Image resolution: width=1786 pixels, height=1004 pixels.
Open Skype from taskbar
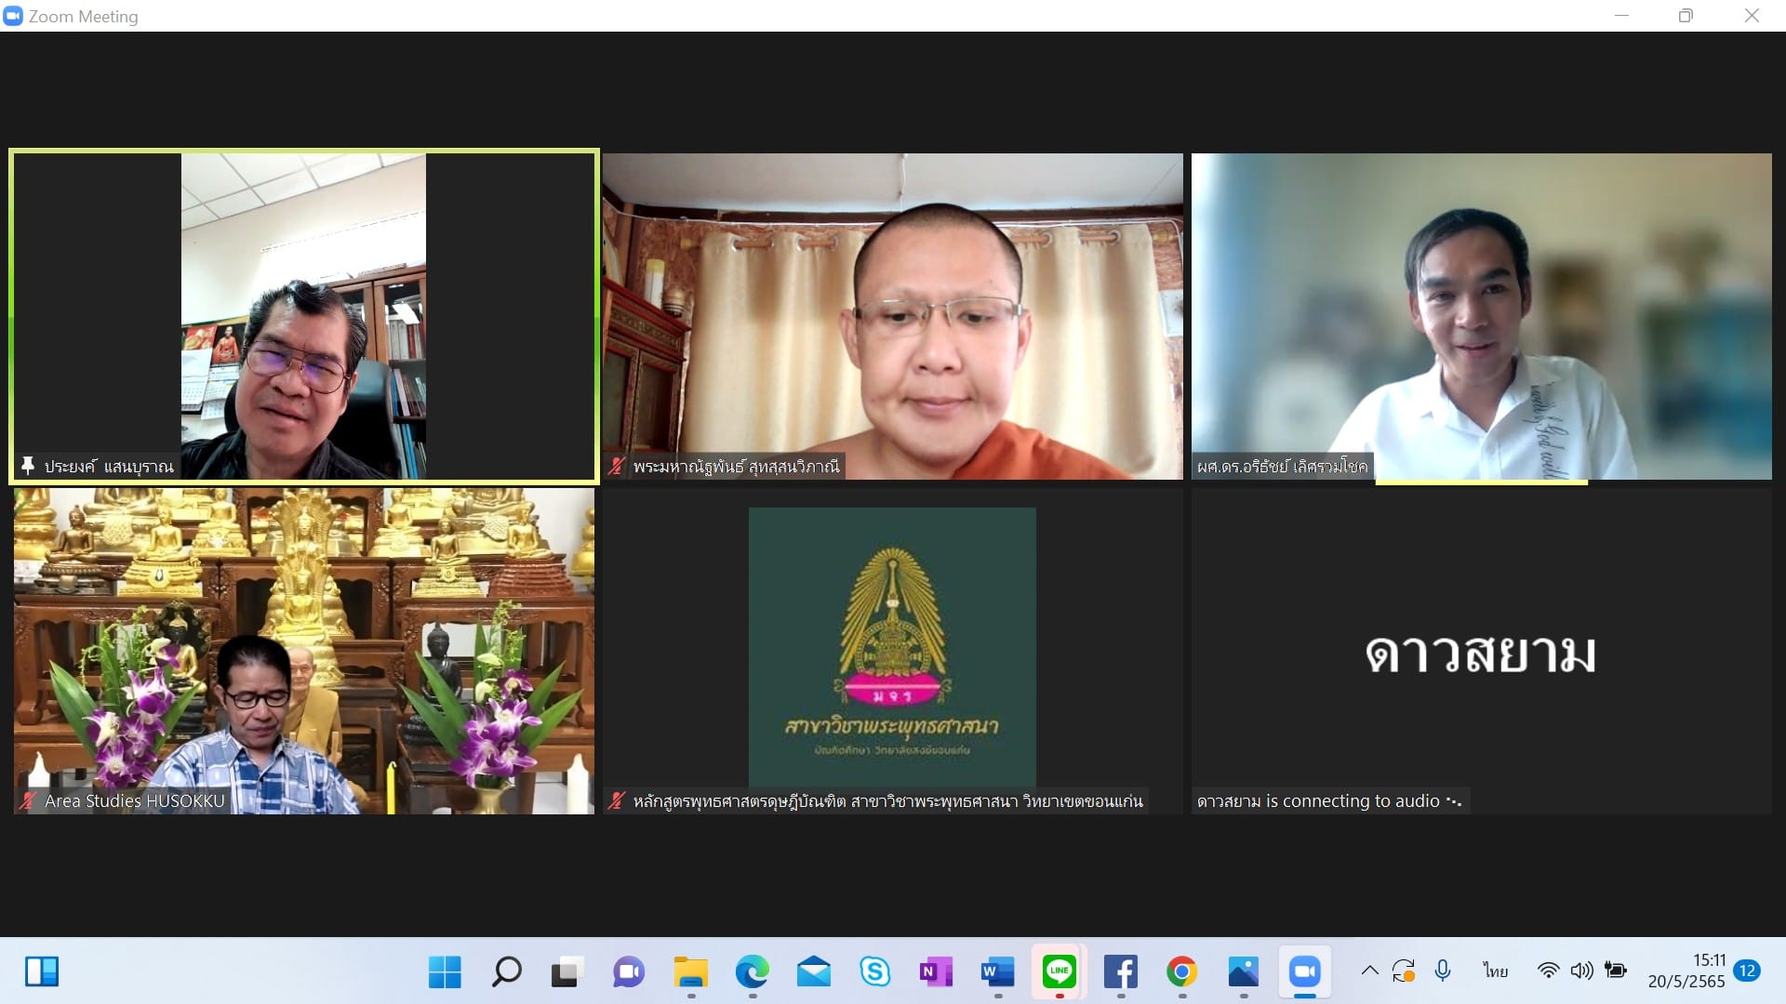click(x=874, y=971)
